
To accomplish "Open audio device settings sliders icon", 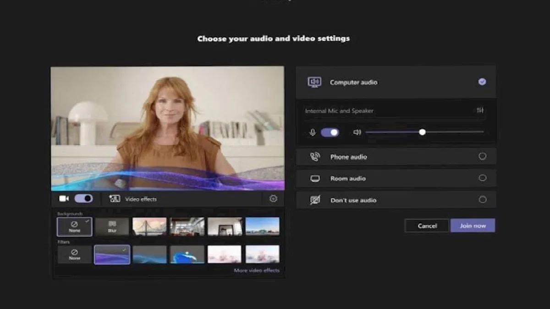I will tap(480, 110).
